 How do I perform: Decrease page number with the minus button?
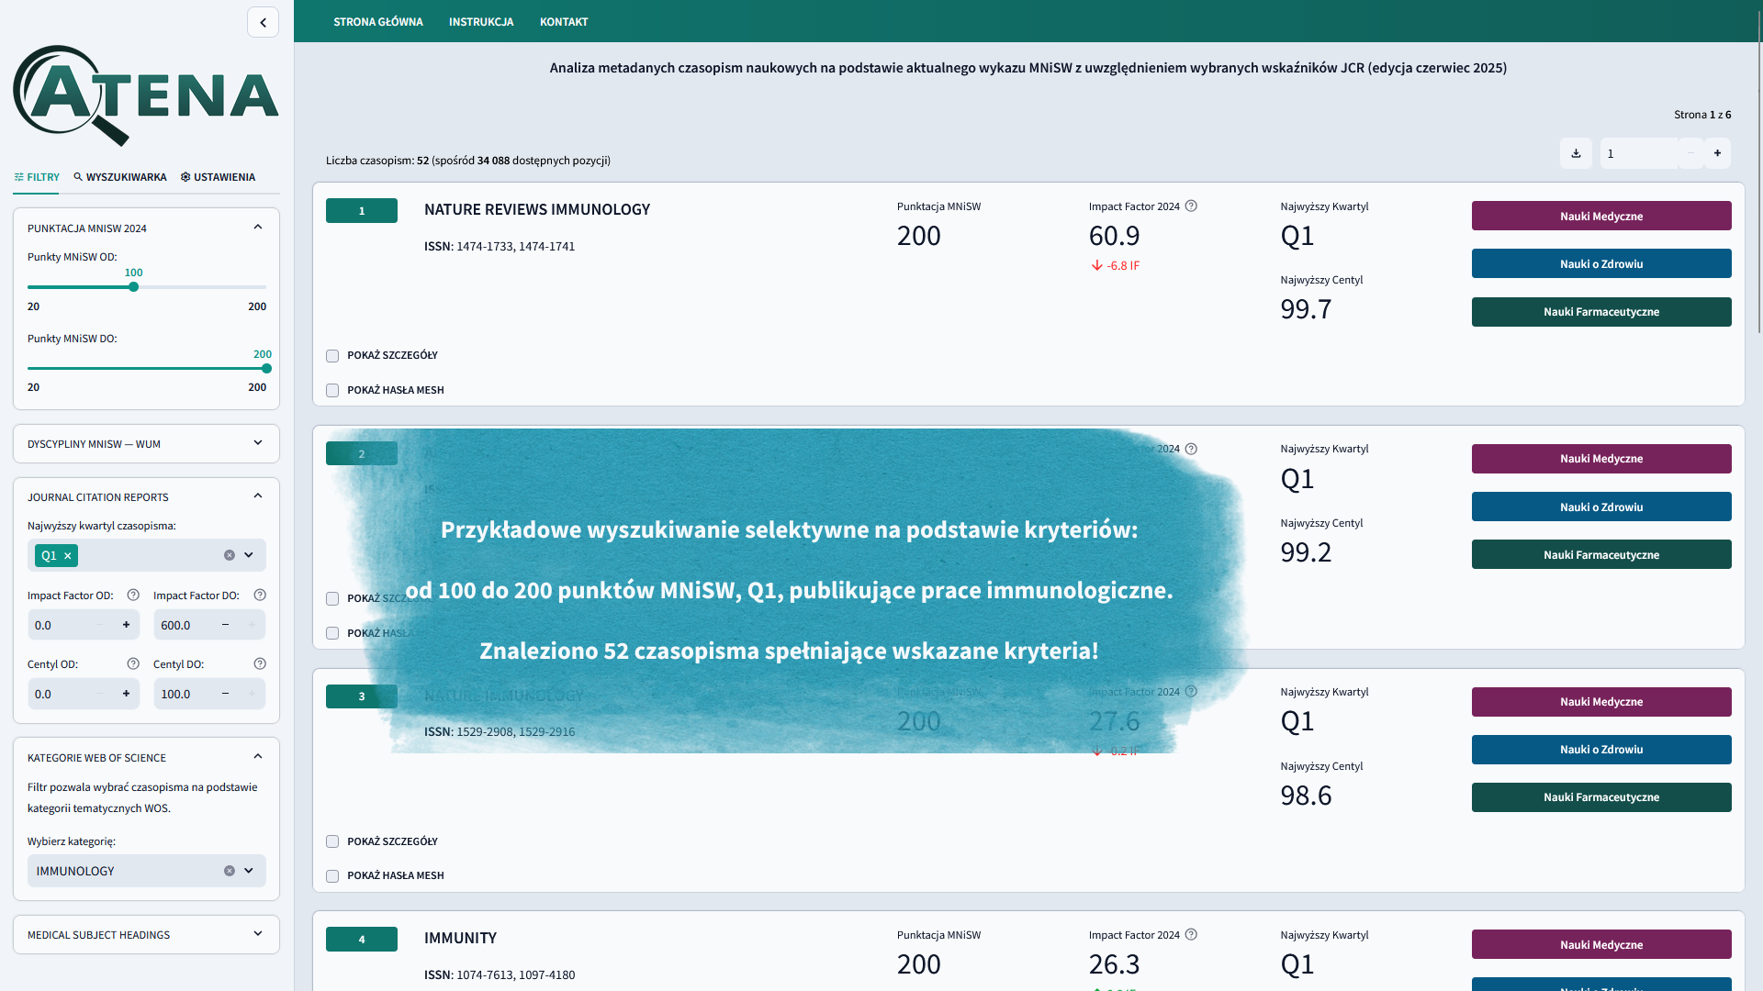1690,153
